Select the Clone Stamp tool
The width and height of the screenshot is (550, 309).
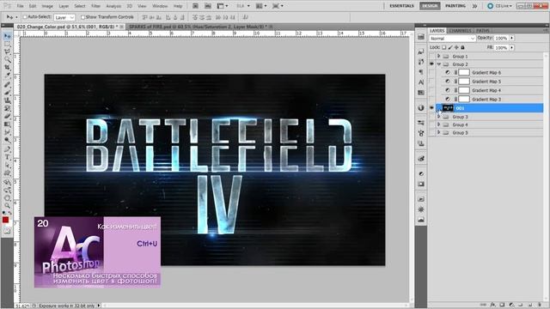7,100
